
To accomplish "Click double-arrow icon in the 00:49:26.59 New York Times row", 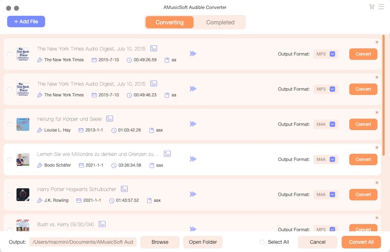I will point(193,54).
